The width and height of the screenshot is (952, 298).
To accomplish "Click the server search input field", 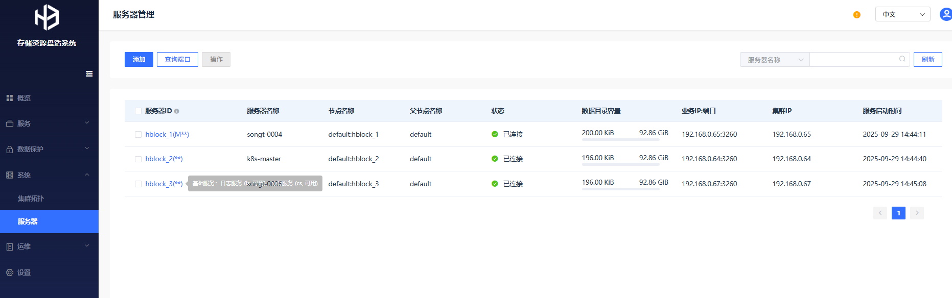I will click(853, 60).
